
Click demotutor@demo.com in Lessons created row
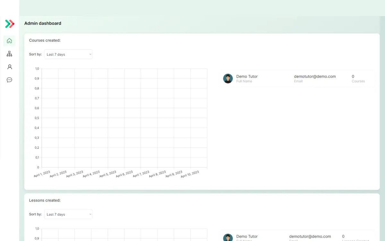click(310, 237)
